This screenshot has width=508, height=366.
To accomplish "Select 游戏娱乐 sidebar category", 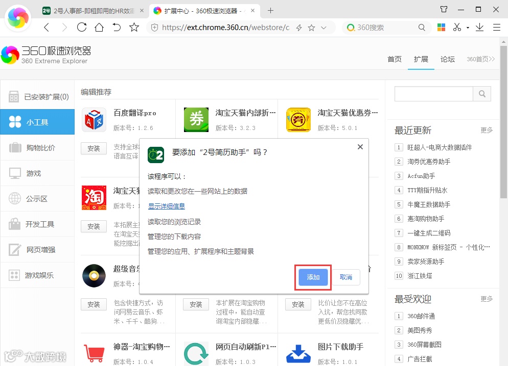I will coord(38,275).
